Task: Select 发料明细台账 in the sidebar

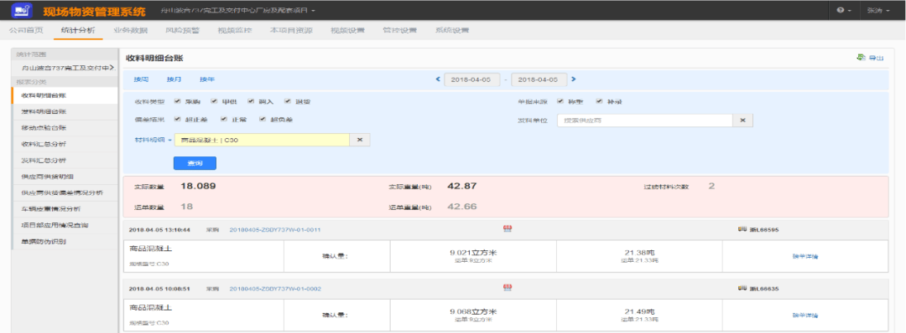Action: click(65, 111)
